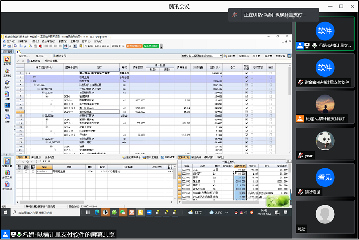
Task: Click the 项目表 button
Action: 256,56
